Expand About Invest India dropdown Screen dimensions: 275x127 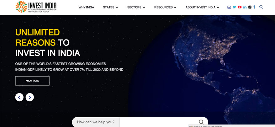click(x=202, y=8)
